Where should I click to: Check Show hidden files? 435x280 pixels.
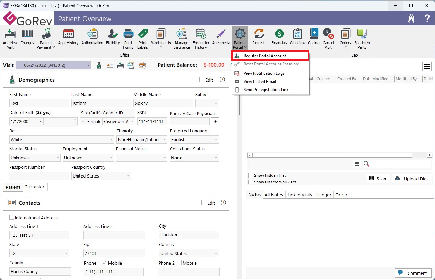click(251, 175)
